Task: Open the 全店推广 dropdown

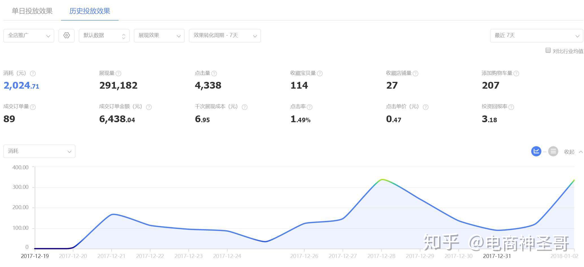Action: pos(29,36)
